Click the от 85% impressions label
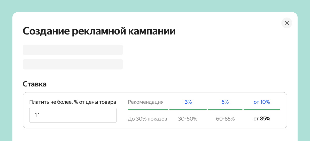The width and height of the screenshot is (310, 141). [x=262, y=119]
